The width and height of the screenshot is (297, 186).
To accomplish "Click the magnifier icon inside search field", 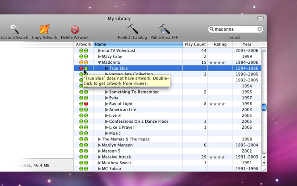I will pos(212,29).
